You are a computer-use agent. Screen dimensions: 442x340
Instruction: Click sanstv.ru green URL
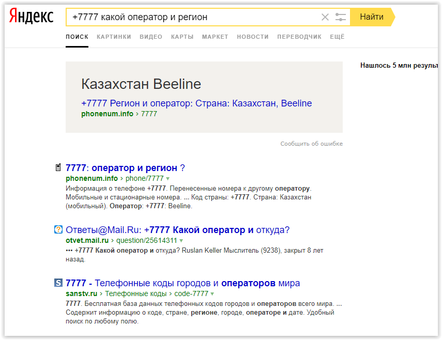(x=82, y=293)
